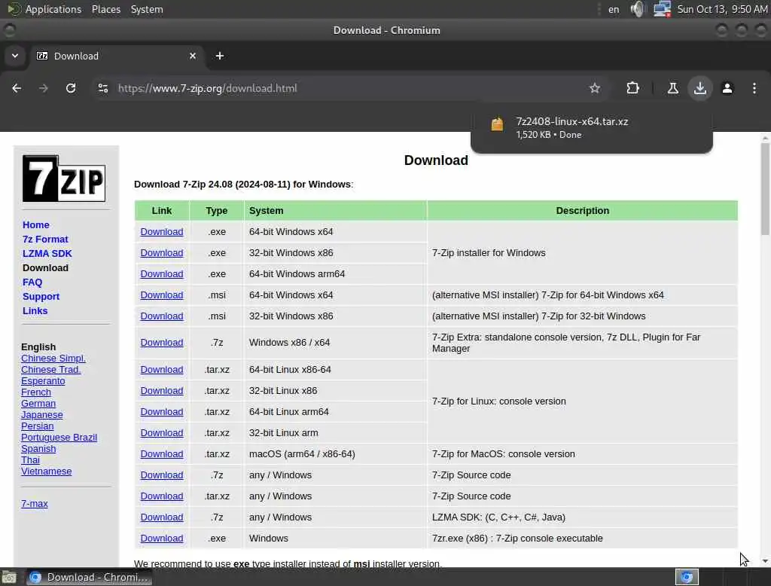771x586 pixels.
Task: Open the Support sidebar link
Action: (x=41, y=296)
